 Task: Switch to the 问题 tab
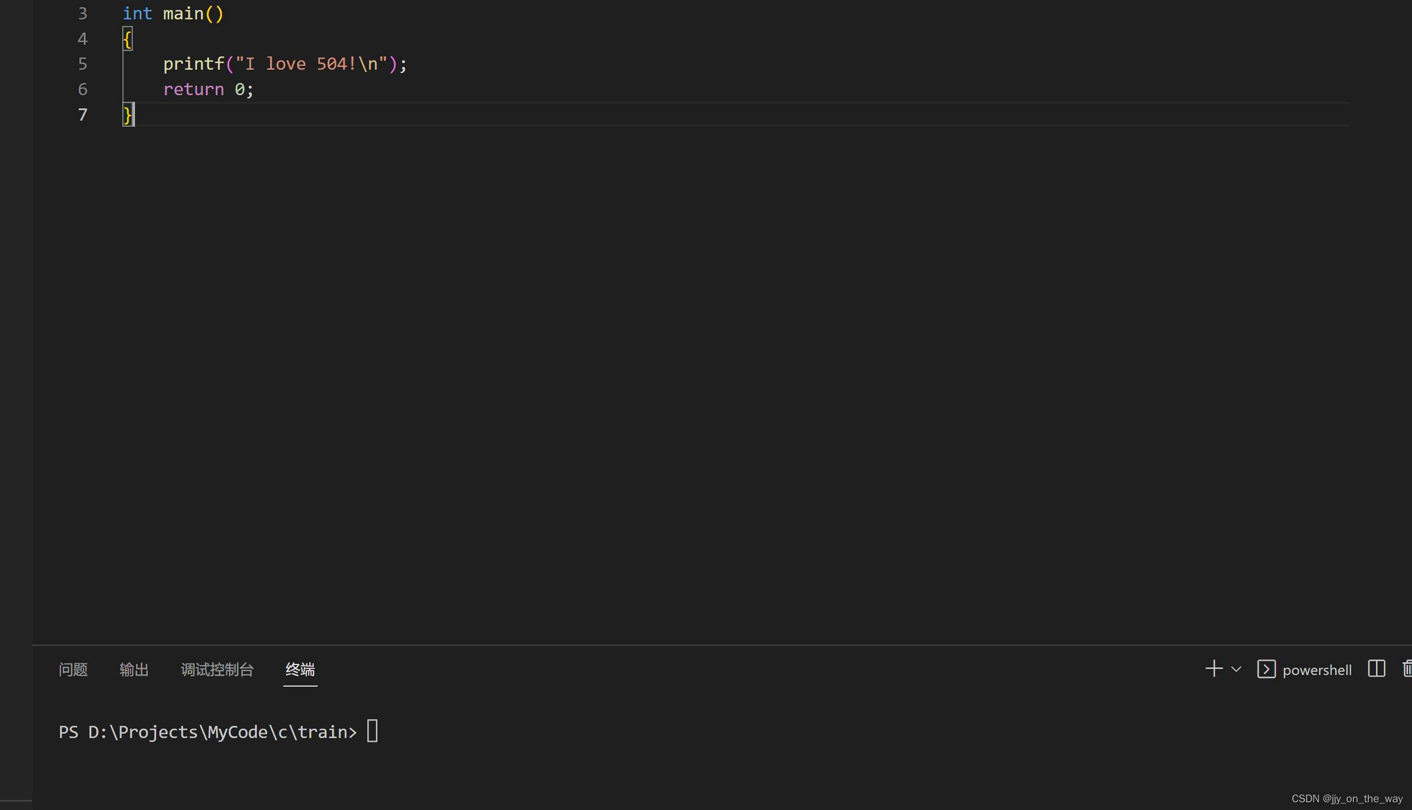tap(73, 669)
